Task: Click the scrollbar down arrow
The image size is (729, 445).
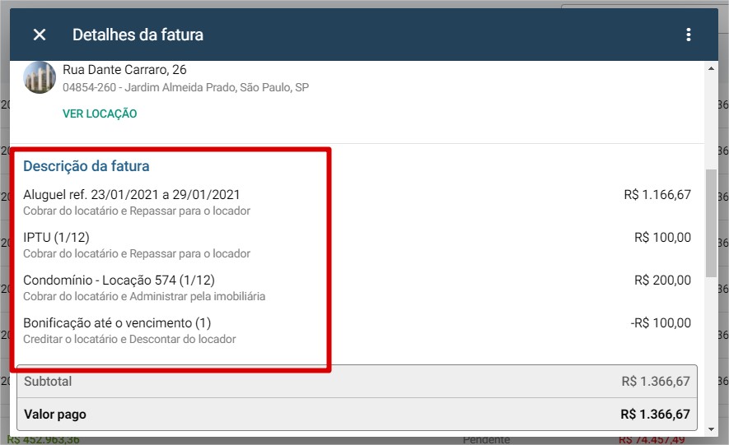Action: tap(711, 429)
